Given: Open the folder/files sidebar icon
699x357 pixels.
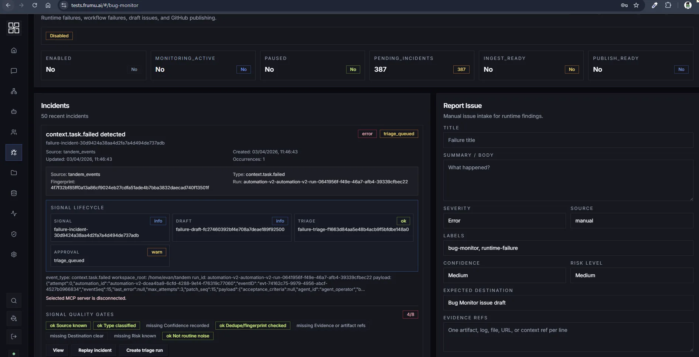Looking at the screenshot, I should [x=14, y=173].
